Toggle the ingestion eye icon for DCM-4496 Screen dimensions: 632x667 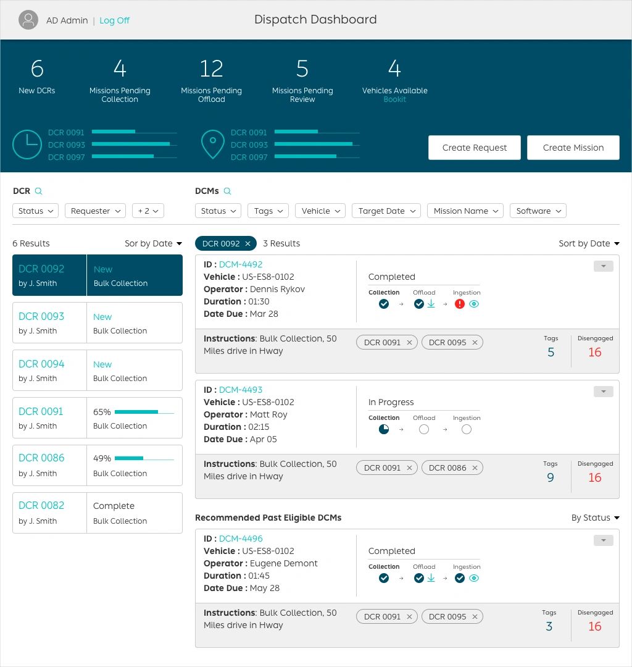pos(474,578)
